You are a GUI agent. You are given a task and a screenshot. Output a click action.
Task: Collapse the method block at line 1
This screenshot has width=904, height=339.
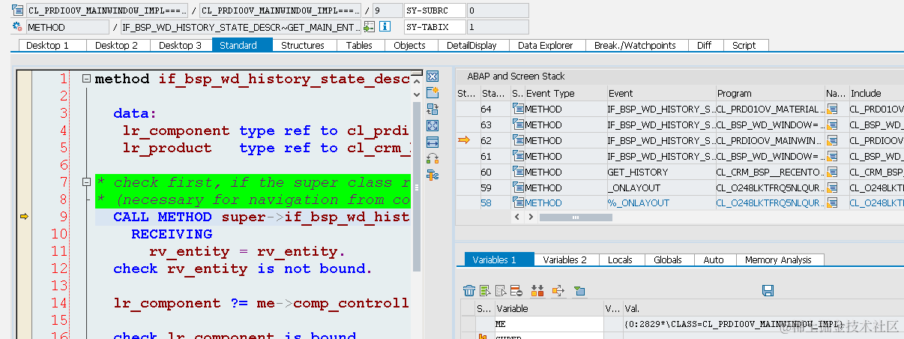click(87, 79)
